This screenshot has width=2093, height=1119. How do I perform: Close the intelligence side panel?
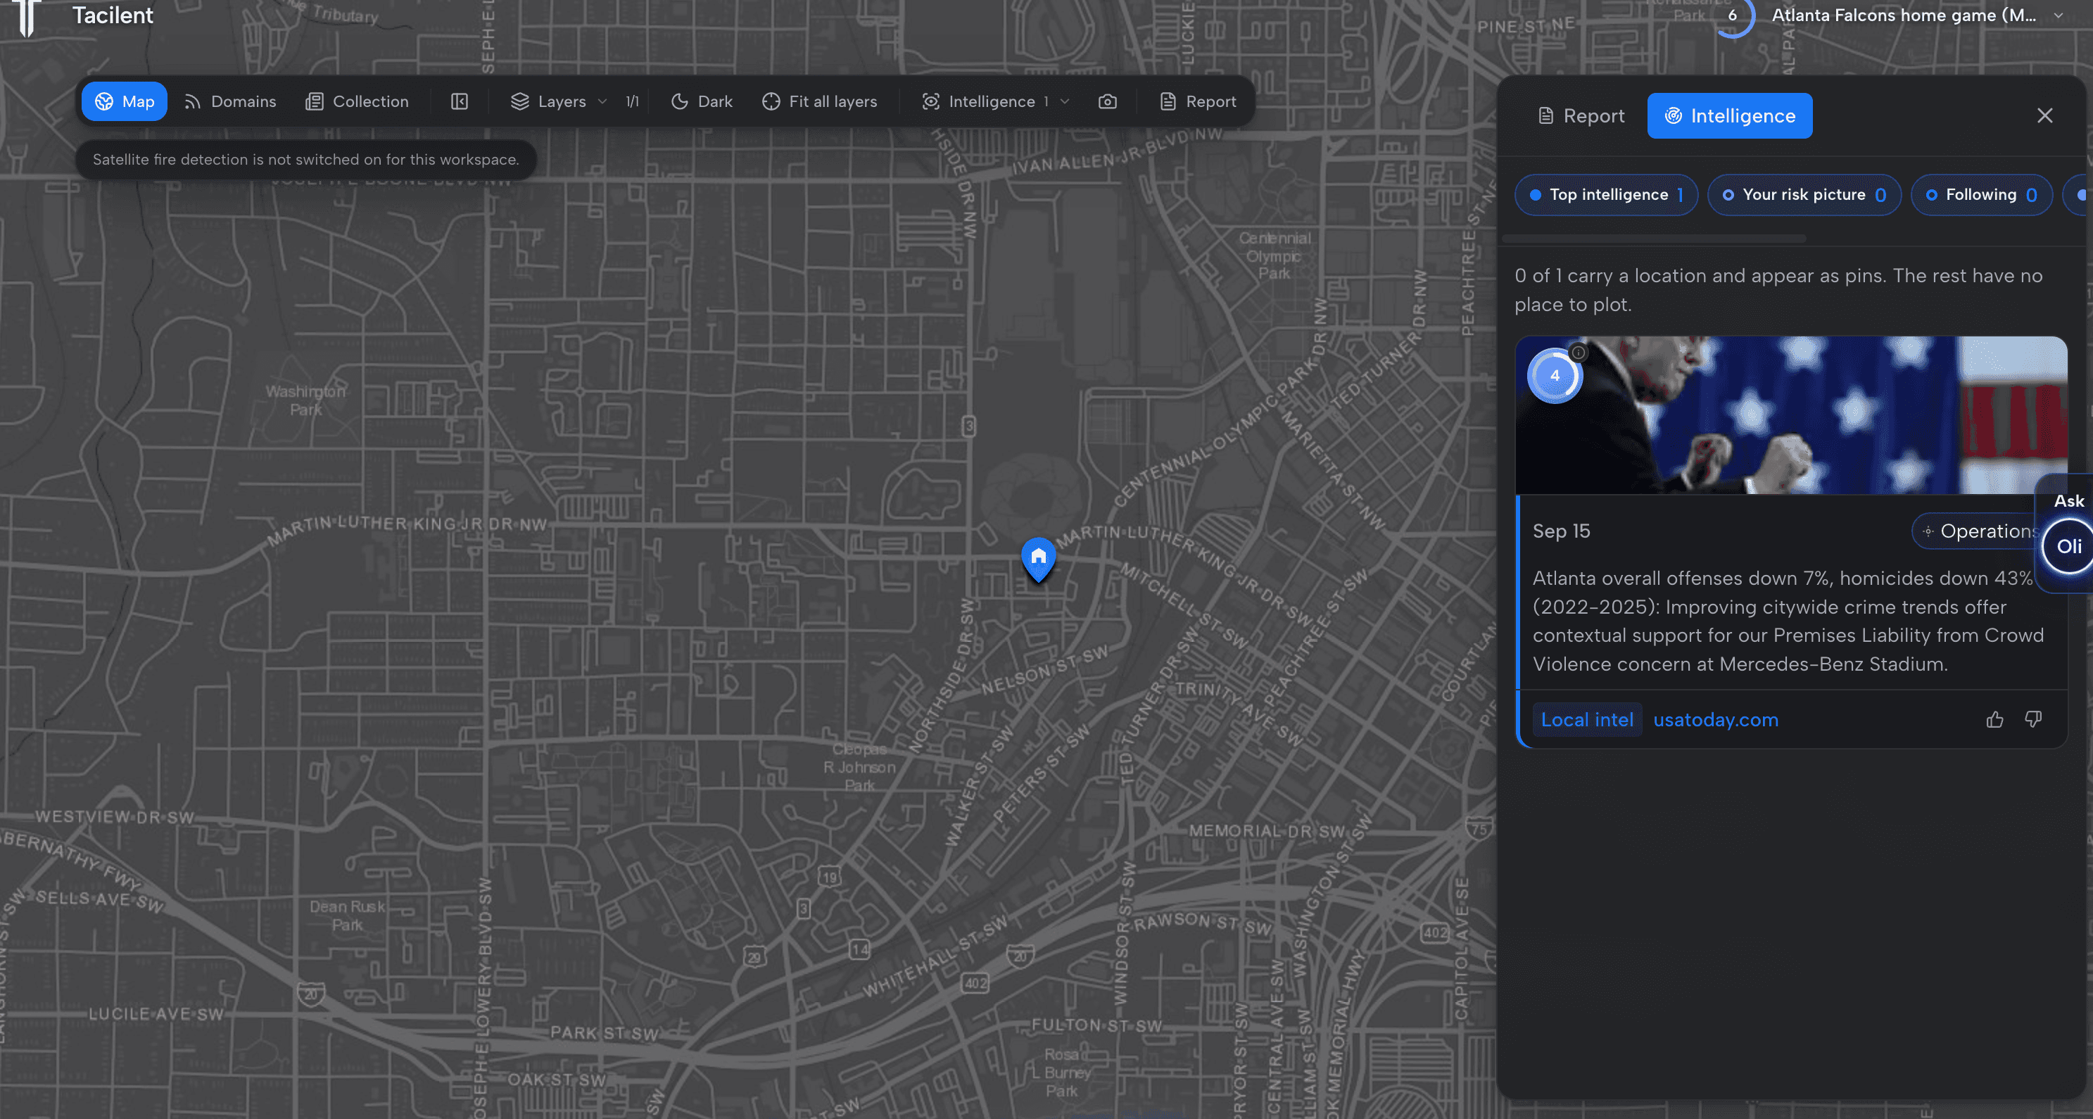pyautogui.click(x=2044, y=116)
